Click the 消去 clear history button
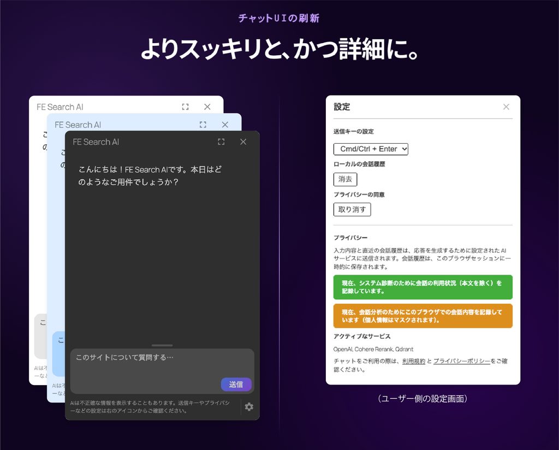This screenshot has width=559, height=450. pos(345,179)
